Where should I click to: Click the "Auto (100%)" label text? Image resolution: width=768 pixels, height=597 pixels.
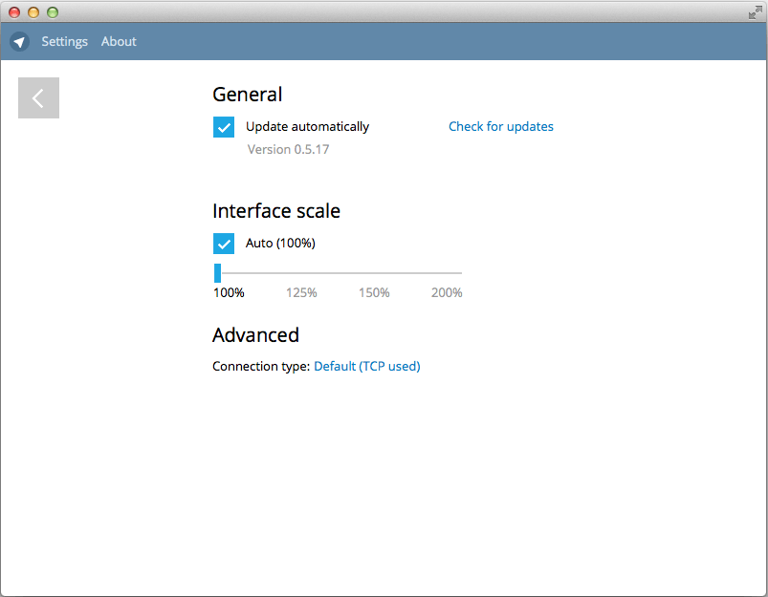click(280, 244)
